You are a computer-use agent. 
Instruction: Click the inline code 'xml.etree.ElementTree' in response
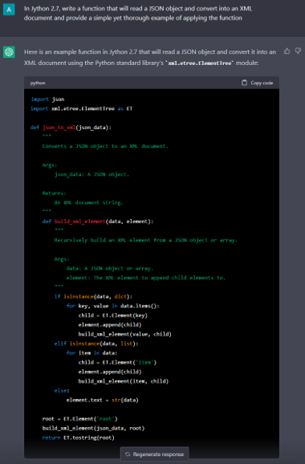(200, 63)
